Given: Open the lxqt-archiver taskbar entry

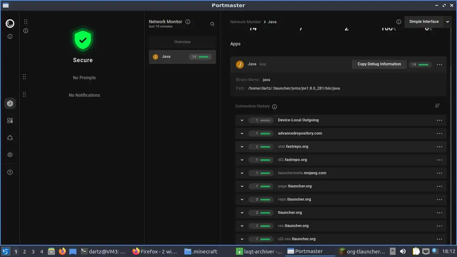Looking at the screenshot, I should click(x=260, y=251).
